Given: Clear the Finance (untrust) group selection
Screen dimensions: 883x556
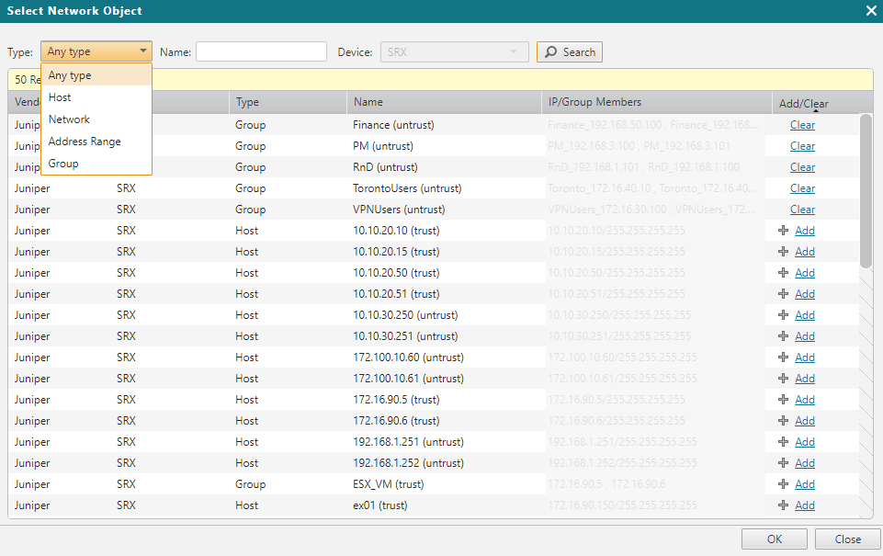Looking at the screenshot, I should point(802,125).
